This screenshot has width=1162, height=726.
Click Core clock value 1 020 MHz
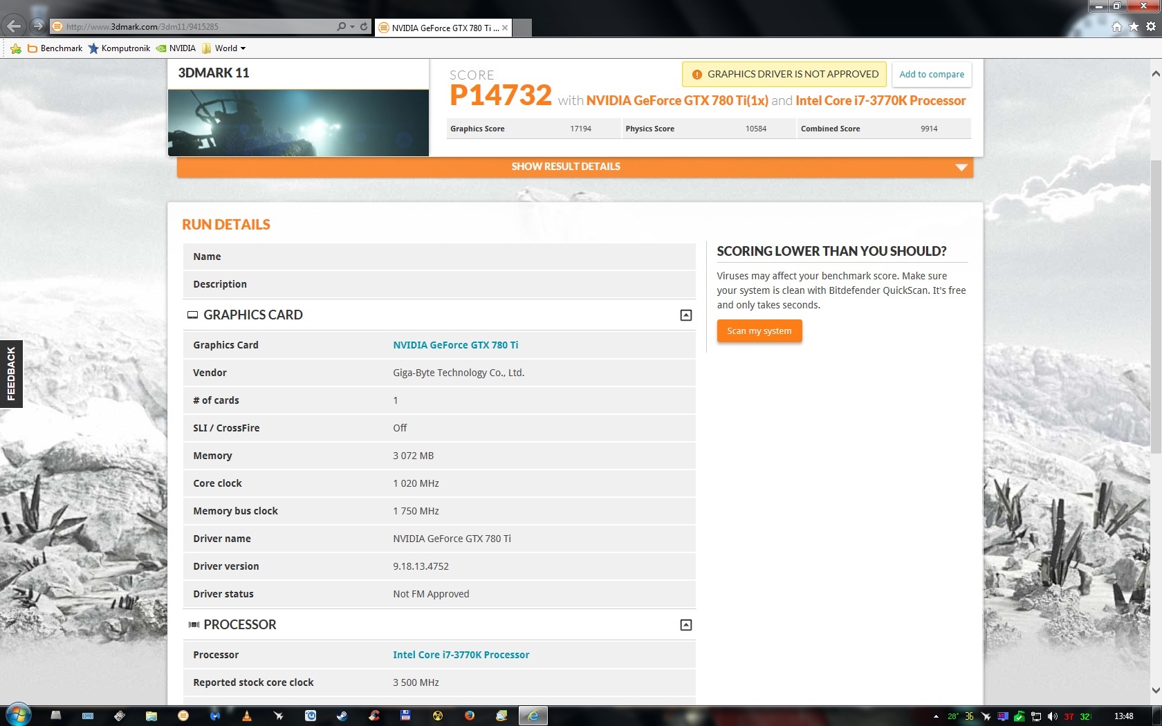pos(416,483)
